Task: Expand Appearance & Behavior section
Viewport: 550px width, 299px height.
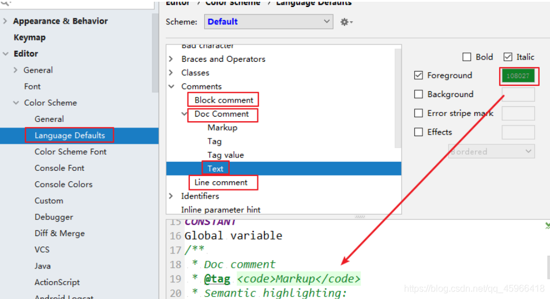Action: click(5, 21)
